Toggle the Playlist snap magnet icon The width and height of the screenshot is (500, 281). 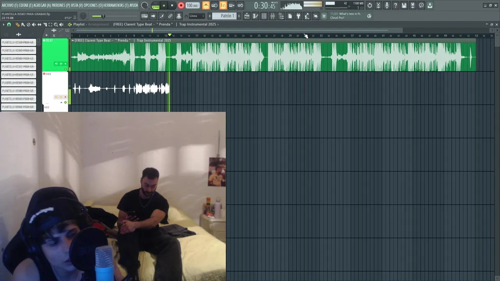[x=9, y=25]
